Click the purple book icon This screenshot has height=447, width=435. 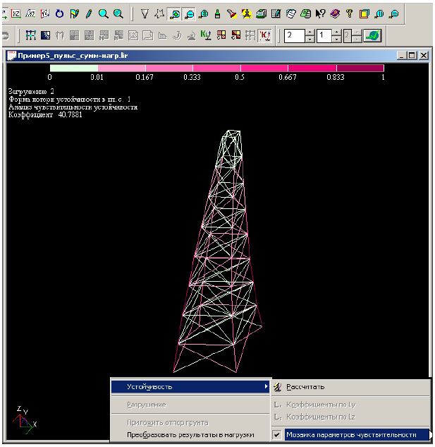point(335,13)
